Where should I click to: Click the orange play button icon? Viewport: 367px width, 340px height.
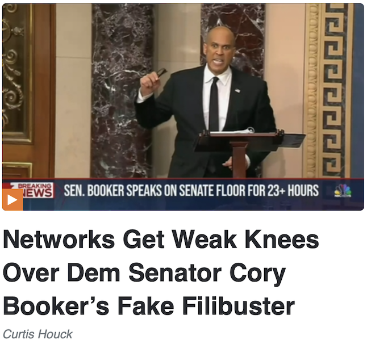pyautogui.click(x=12, y=200)
